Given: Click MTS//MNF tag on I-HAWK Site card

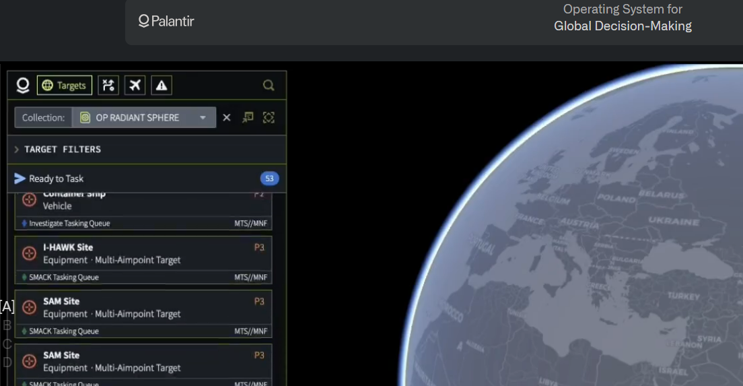Looking at the screenshot, I should (x=250, y=278).
